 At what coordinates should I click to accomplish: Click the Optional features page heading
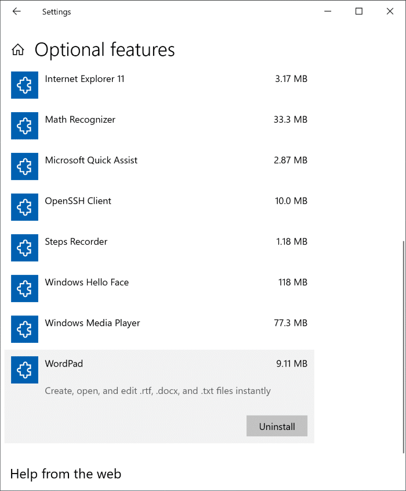pos(105,50)
